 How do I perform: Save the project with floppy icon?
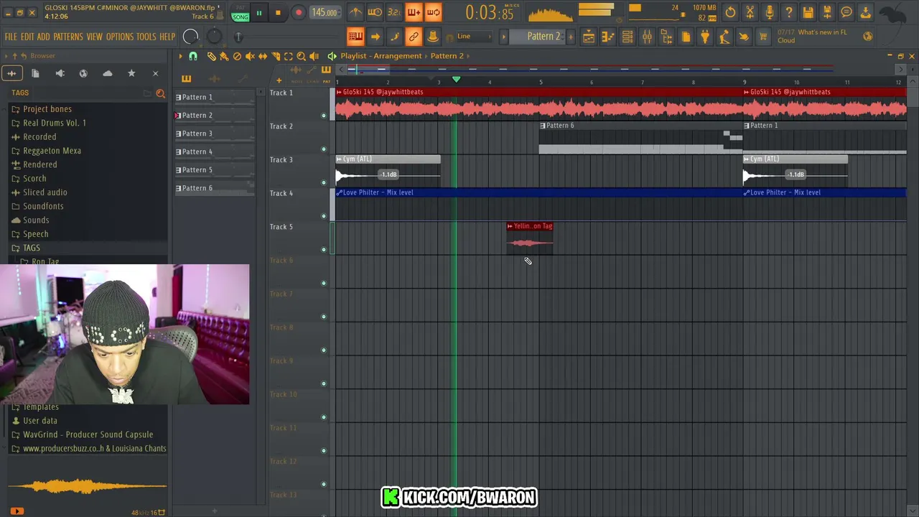click(x=808, y=12)
